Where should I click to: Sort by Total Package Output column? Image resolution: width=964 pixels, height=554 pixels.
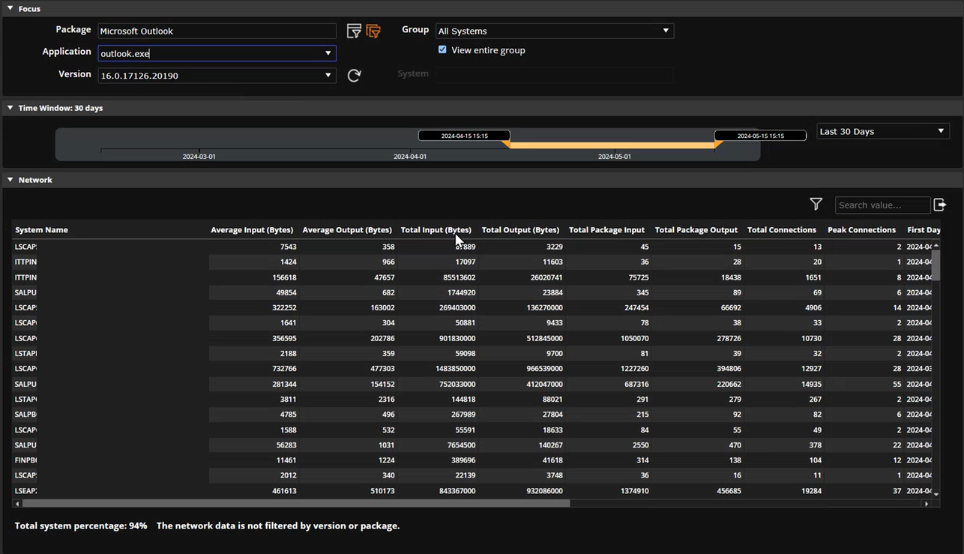(696, 230)
